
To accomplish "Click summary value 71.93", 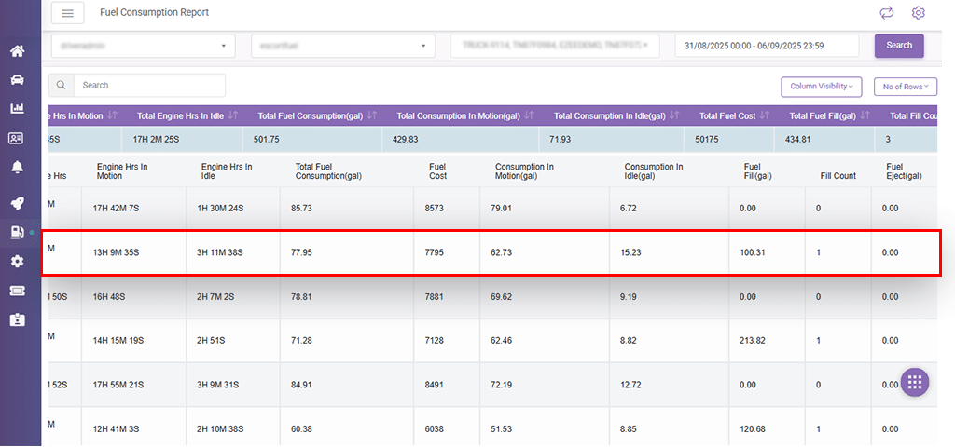I will coord(561,139).
